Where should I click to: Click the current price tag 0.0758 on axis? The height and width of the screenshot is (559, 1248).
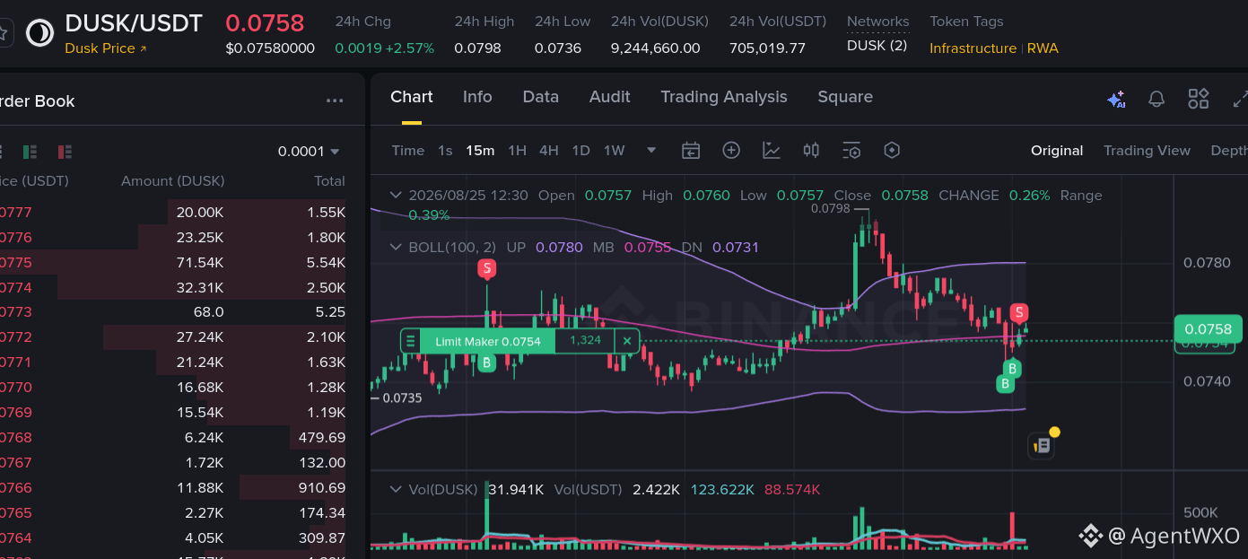pyautogui.click(x=1208, y=330)
